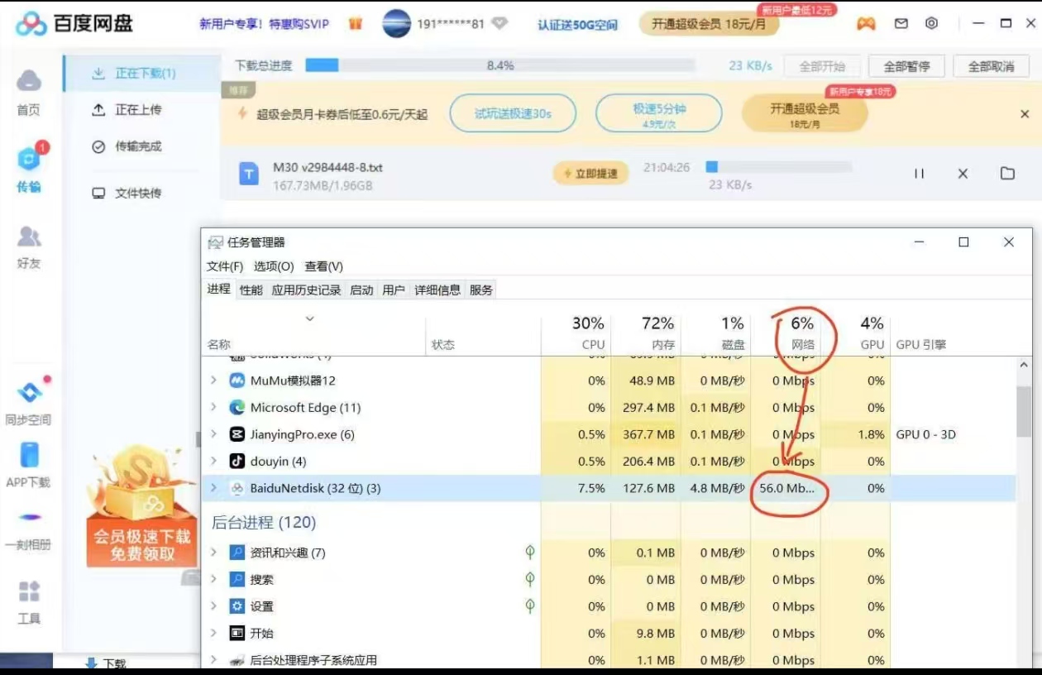Screen dimensions: 1042x675
Task: Open 新用户专享!特惠购SVIP link
Action: click(264, 24)
